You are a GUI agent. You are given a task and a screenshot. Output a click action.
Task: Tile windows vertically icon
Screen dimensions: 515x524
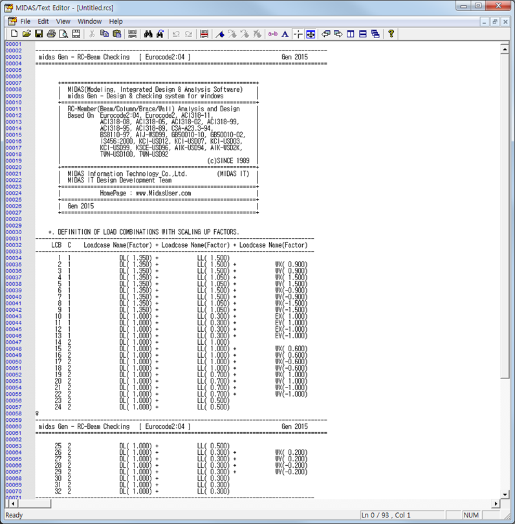(x=351, y=34)
